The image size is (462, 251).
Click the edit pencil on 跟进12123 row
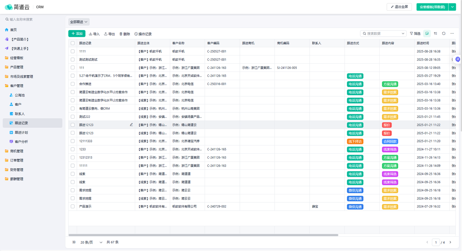[x=131, y=125]
